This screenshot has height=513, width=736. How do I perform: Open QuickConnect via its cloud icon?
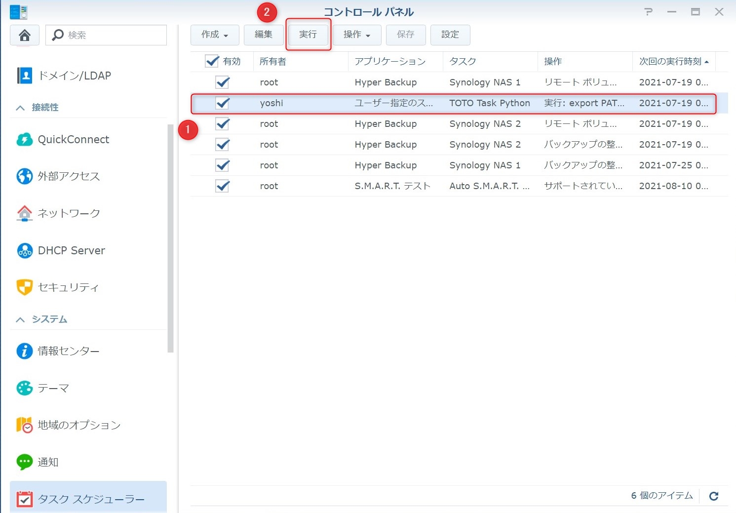[x=25, y=140]
